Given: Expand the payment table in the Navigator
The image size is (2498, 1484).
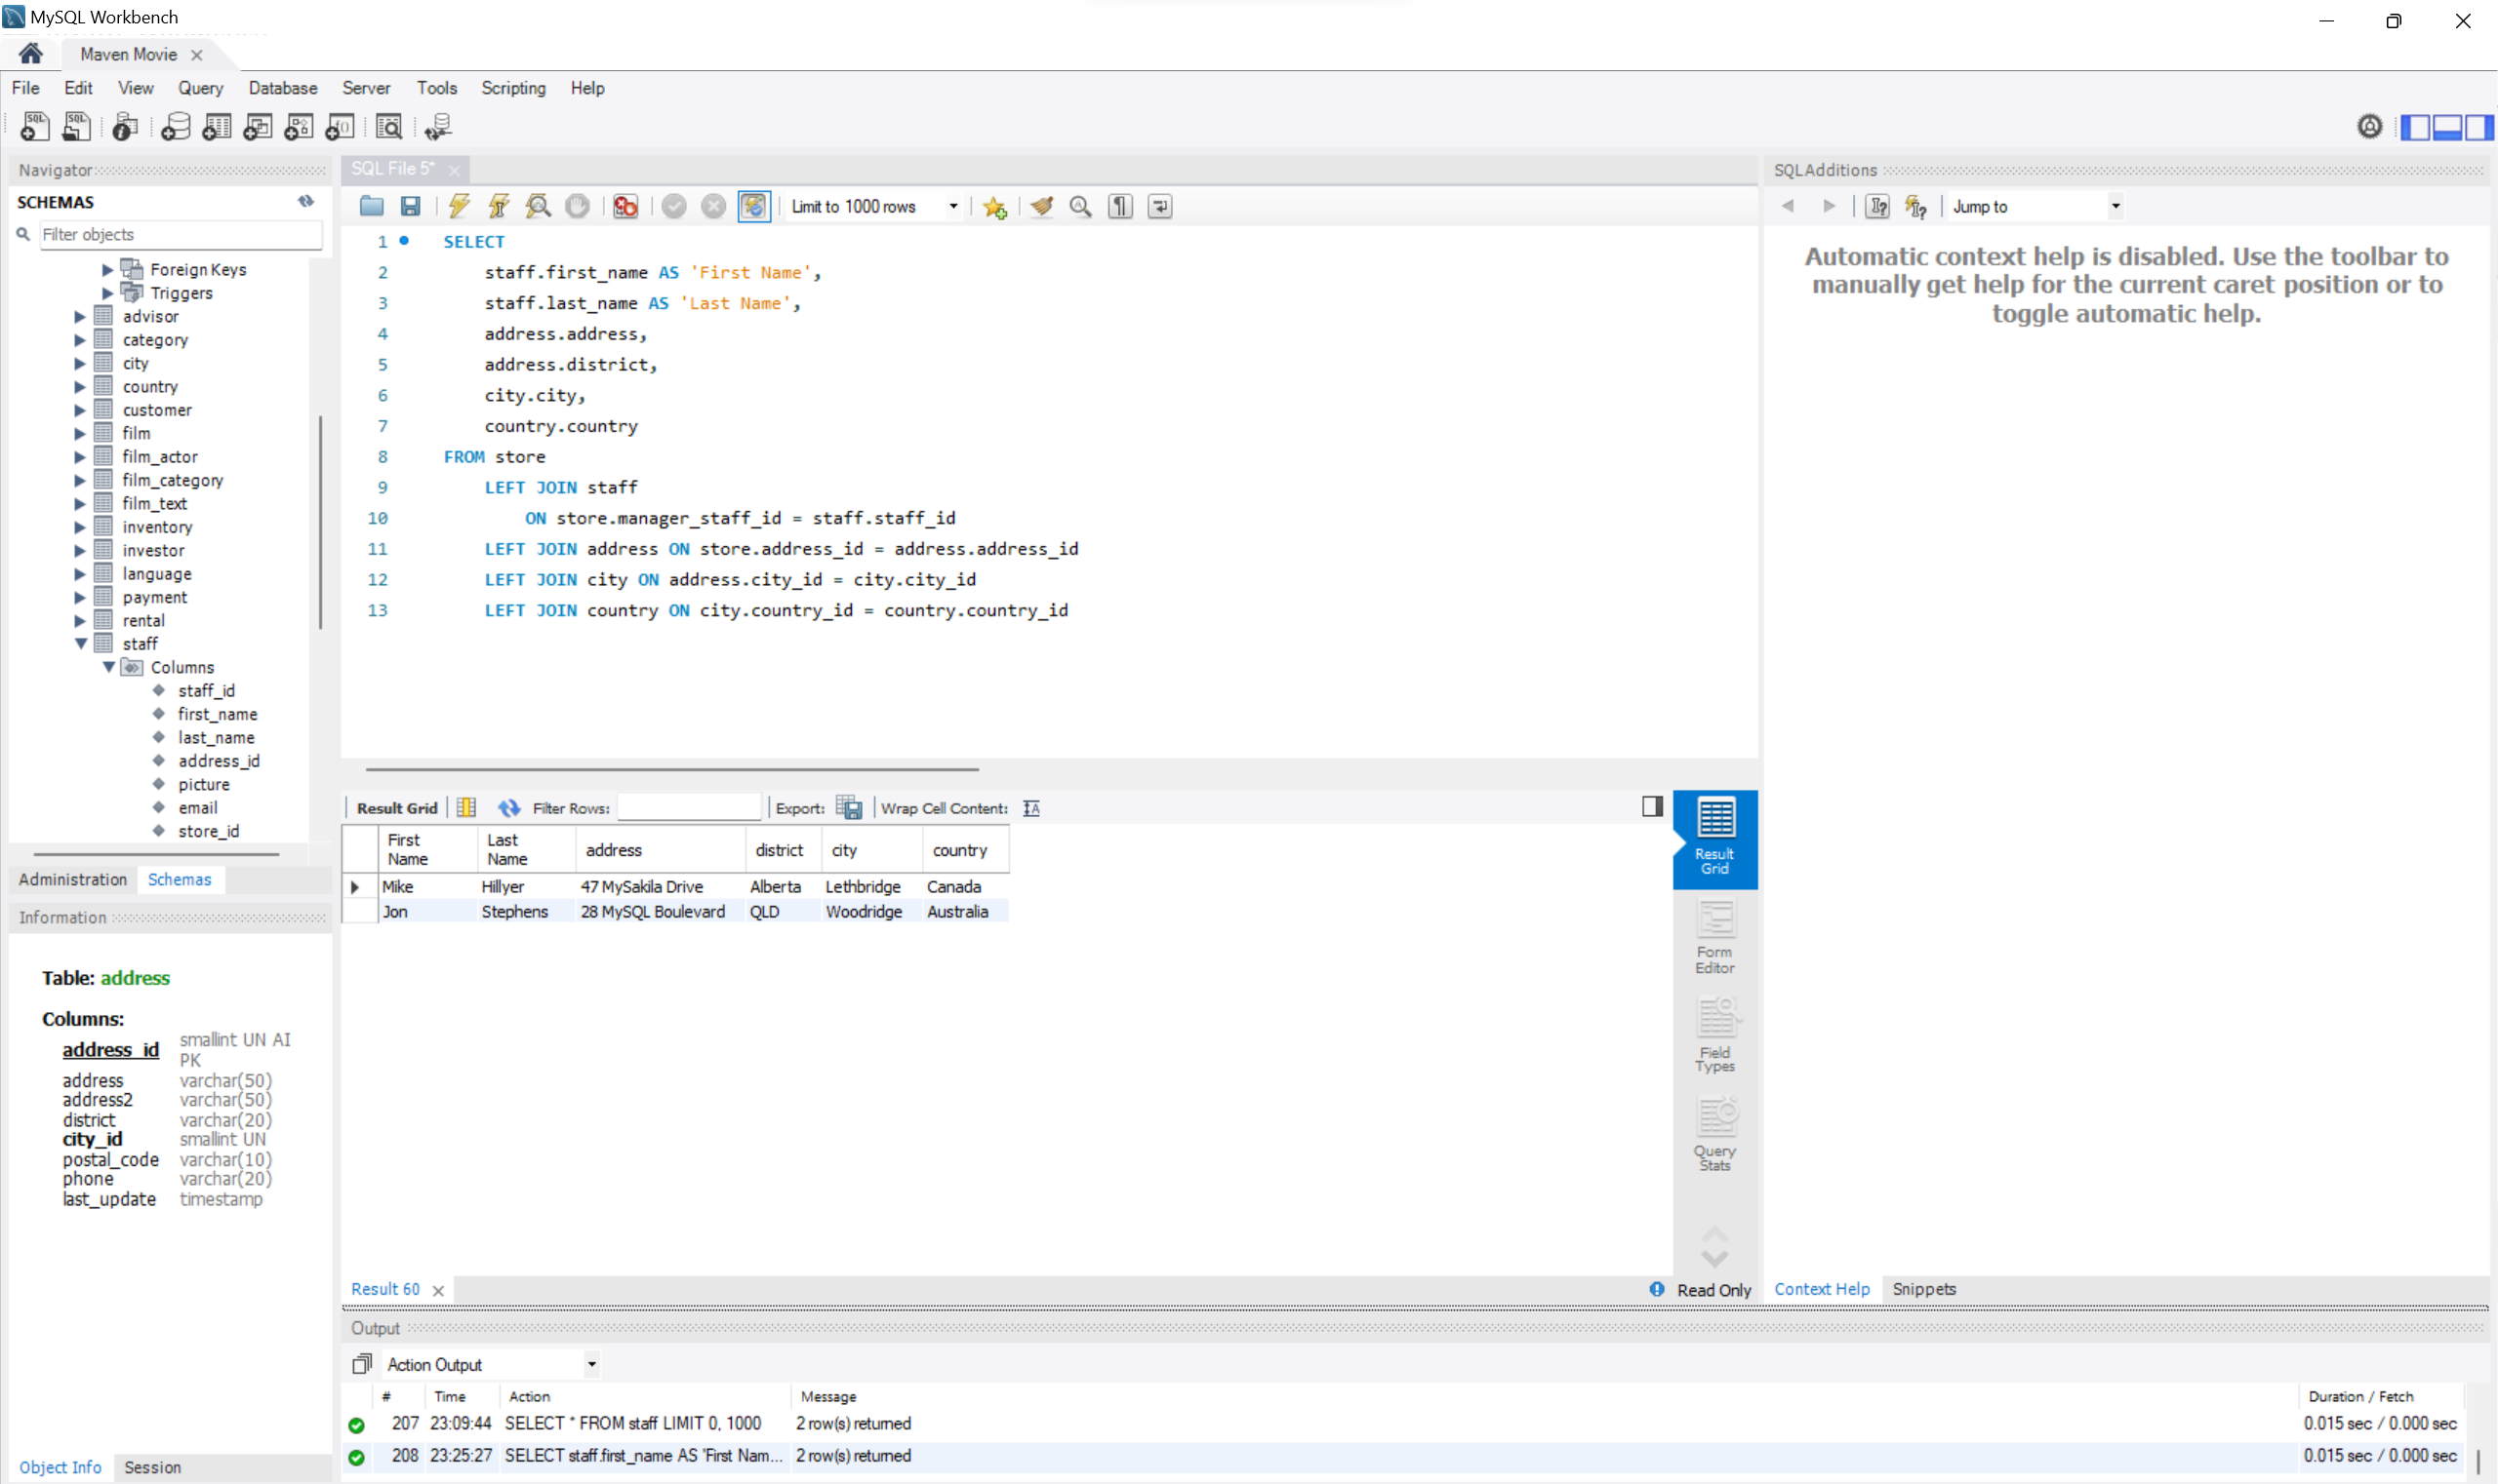Looking at the screenshot, I should (80, 597).
